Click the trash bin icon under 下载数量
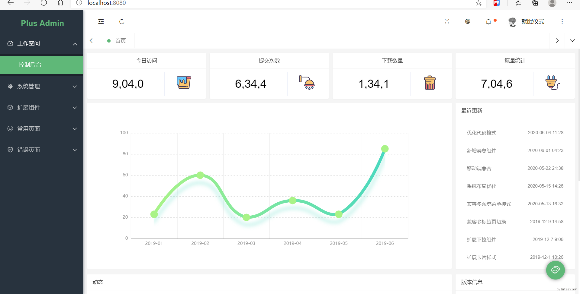 coord(430,83)
